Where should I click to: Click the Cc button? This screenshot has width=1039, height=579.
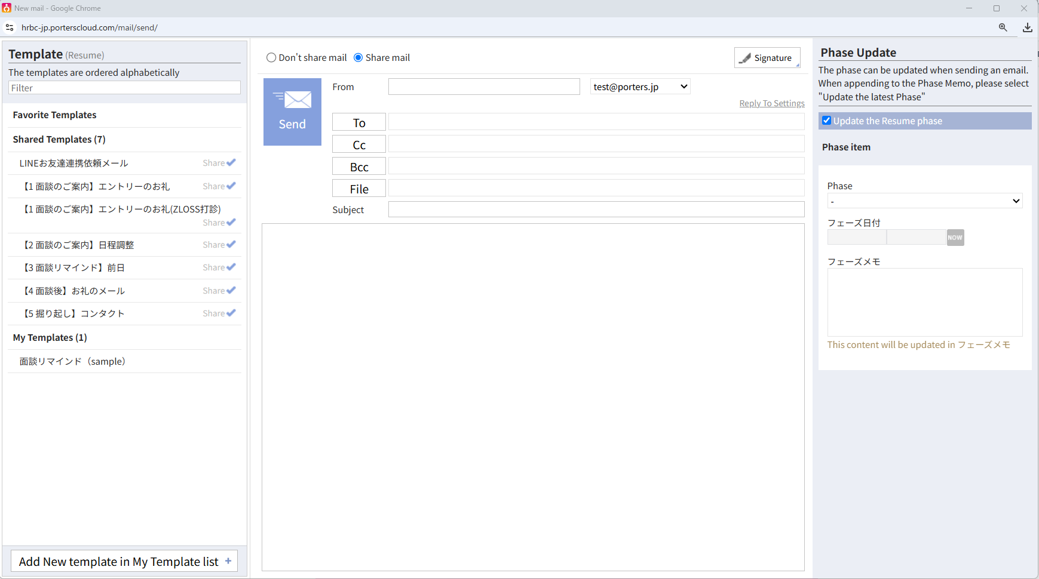pyautogui.click(x=359, y=144)
